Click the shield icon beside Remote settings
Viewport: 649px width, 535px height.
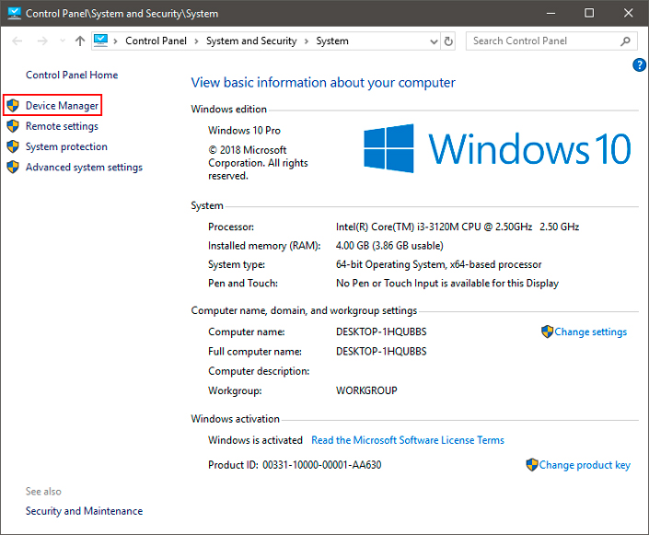(x=13, y=126)
